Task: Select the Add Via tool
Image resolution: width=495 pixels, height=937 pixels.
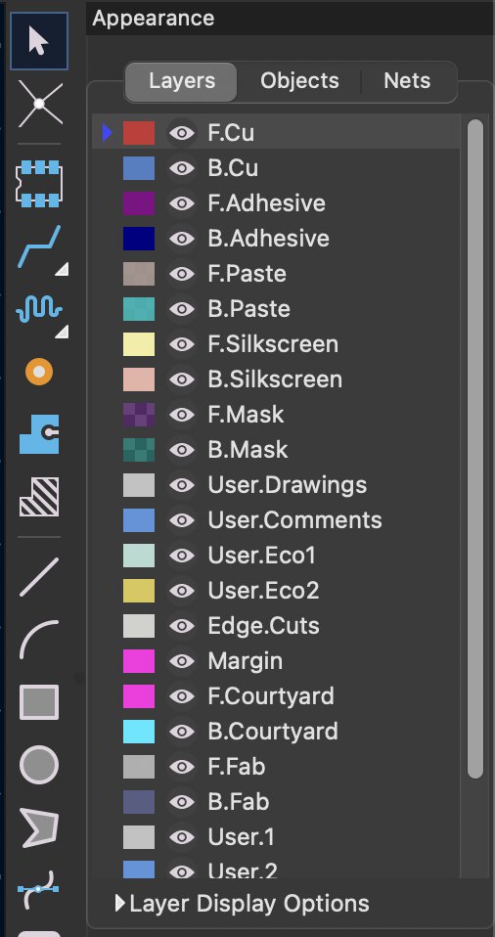Action: (39, 372)
